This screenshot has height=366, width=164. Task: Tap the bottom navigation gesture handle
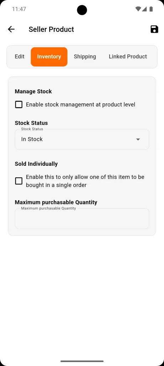tap(82, 361)
